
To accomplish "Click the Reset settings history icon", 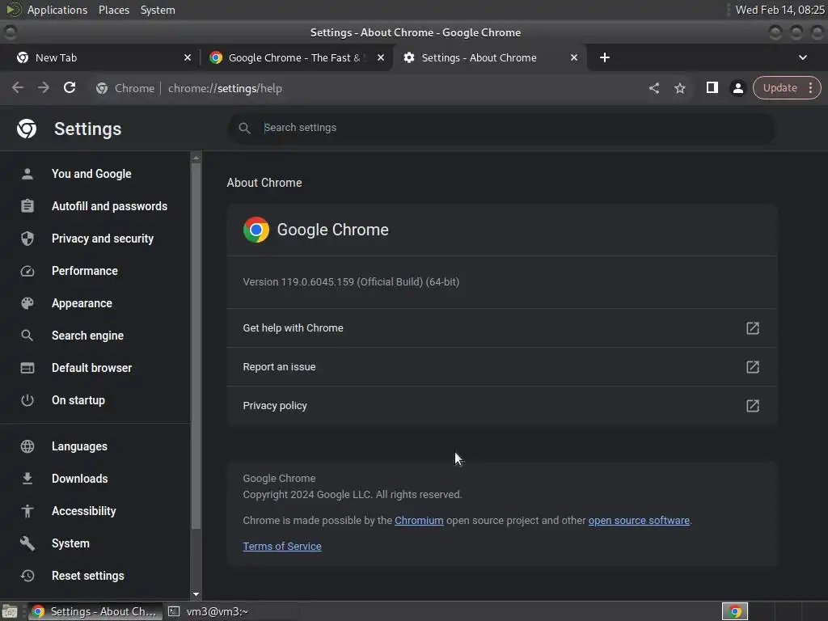I will coord(27,576).
